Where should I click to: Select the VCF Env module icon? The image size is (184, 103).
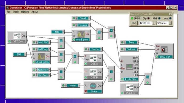17,36
